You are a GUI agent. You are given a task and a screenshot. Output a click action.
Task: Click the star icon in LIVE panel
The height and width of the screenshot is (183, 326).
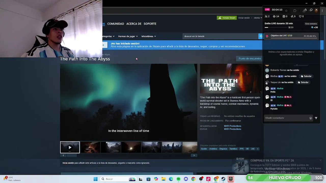tap(286, 10)
